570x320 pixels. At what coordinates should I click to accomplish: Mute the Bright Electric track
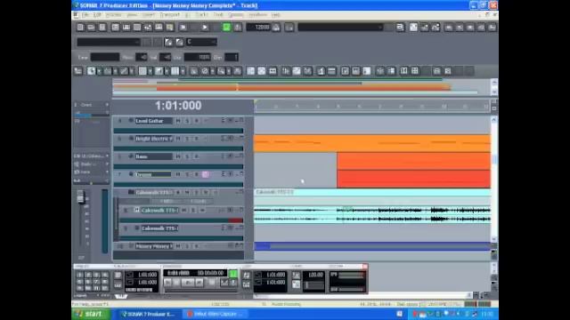tap(178, 139)
